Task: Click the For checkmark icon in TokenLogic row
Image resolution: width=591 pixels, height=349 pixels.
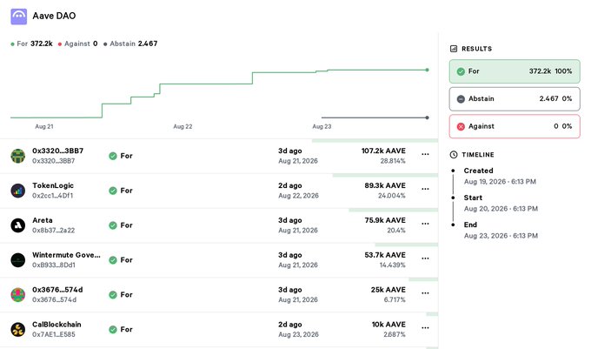Action: tap(113, 191)
